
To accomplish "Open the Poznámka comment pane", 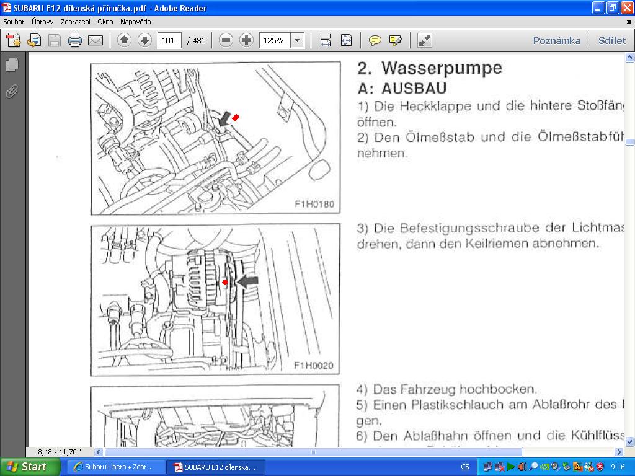I will [556, 40].
